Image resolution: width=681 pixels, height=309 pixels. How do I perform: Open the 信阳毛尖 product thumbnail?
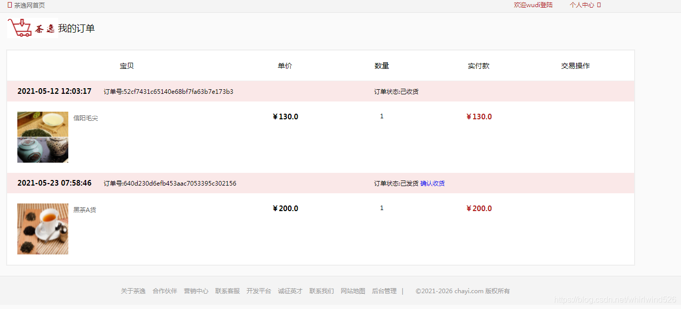43,137
